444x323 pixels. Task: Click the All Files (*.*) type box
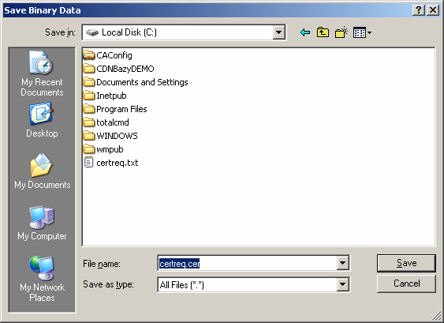253,284
